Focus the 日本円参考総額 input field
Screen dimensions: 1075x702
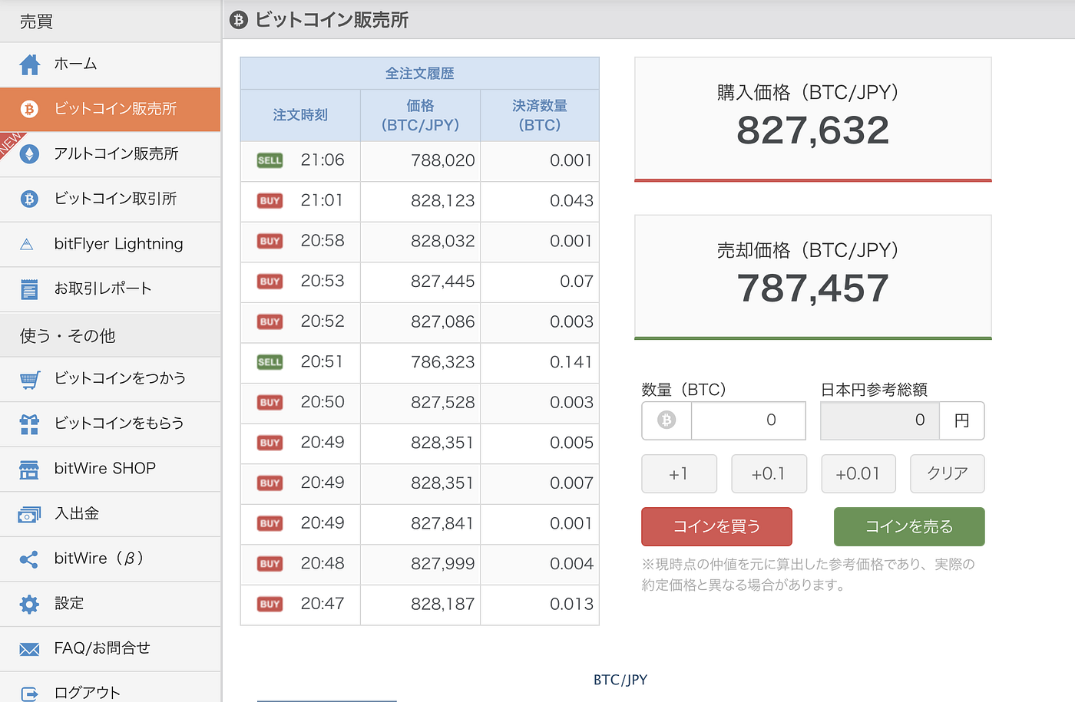coord(880,420)
